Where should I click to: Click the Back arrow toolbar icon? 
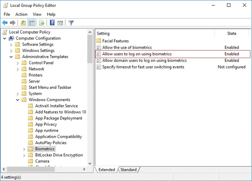[5, 23]
